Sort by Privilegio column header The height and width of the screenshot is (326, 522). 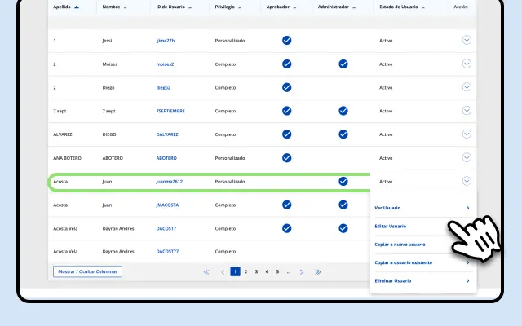click(x=228, y=7)
